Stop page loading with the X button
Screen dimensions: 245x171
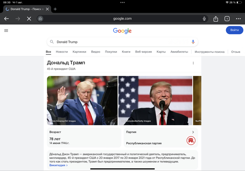[x=29, y=19]
